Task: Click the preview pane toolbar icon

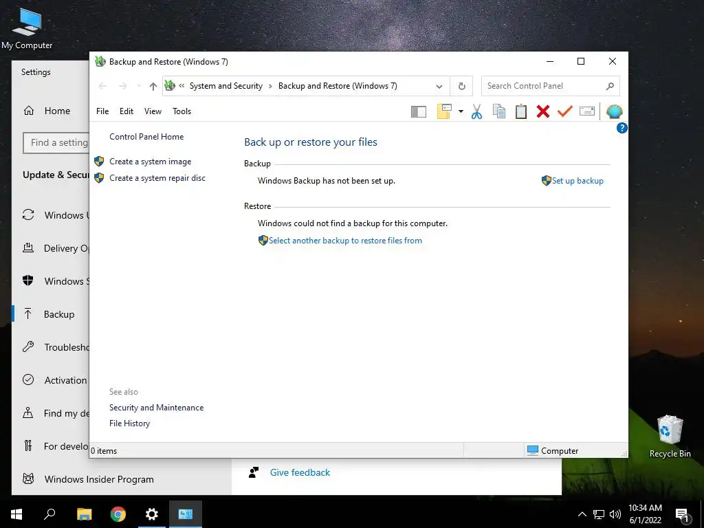Action: click(419, 111)
